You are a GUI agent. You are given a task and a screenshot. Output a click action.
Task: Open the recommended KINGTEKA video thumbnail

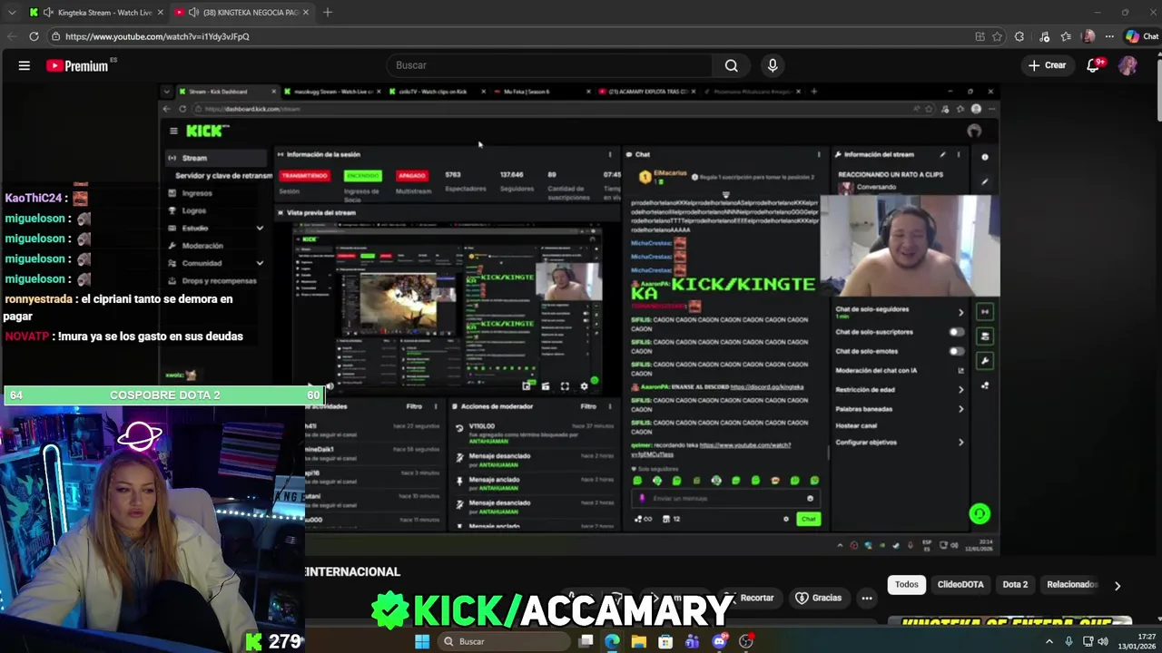pyautogui.click(x=1009, y=620)
